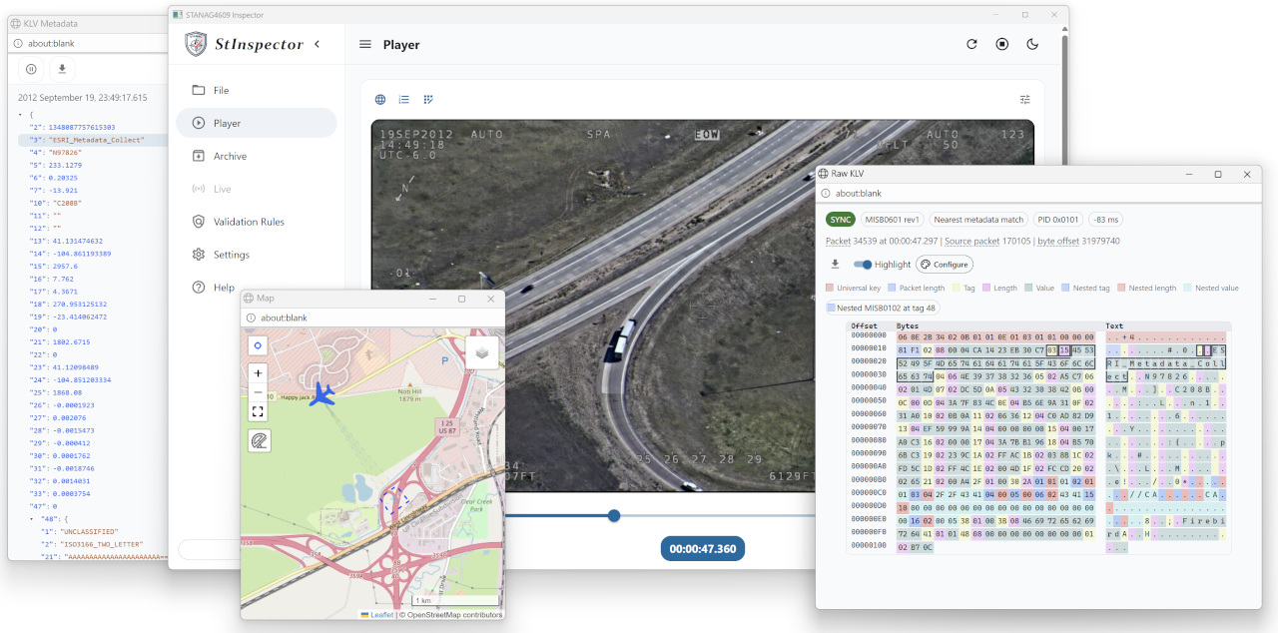Viewport: 1278px width, 633px height.
Task: Download KLV metadata as file
Action: pos(62,69)
